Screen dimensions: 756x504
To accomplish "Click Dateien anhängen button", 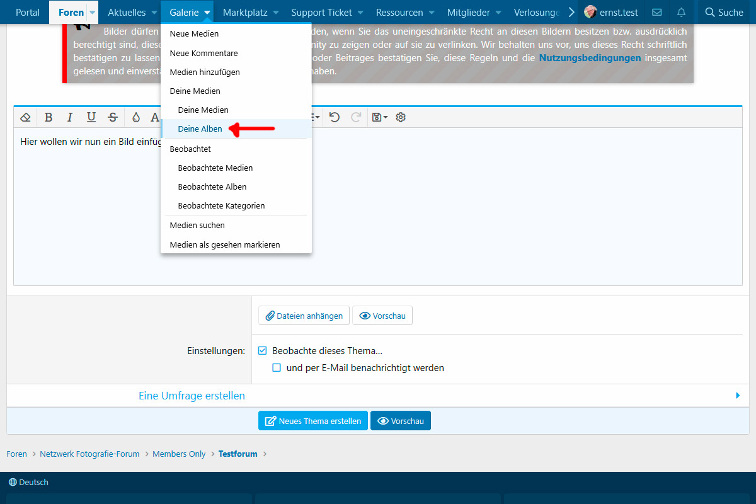I will (304, 316).
